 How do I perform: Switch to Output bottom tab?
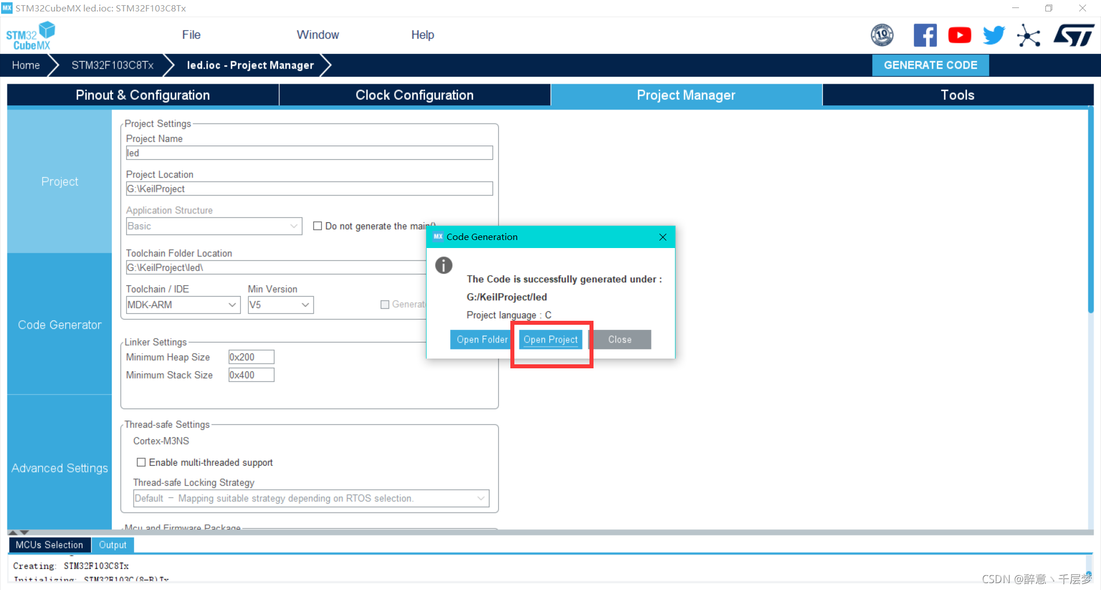(x=112, y=545)
